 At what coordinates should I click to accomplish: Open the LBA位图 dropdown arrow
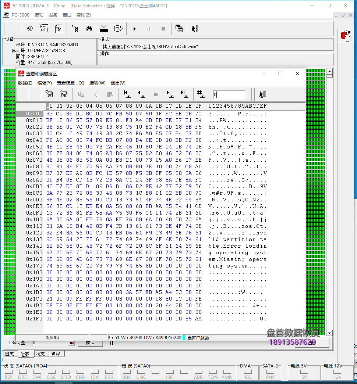pos(72,343)
